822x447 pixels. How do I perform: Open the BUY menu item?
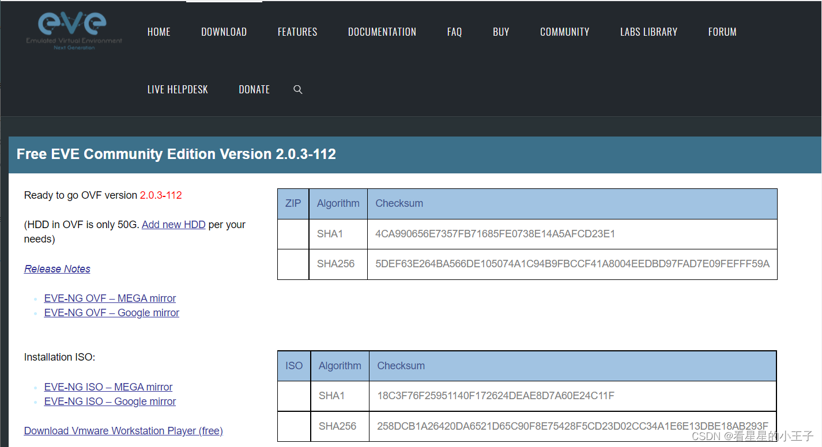click(x=501, y=32)
